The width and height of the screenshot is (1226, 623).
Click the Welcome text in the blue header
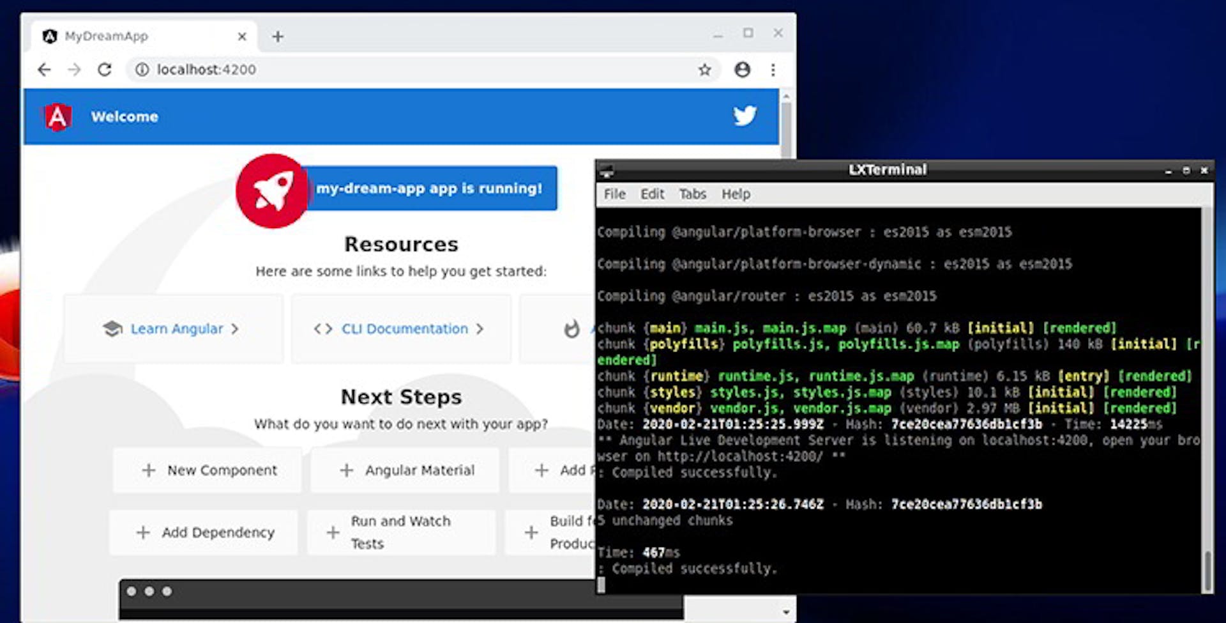(125, 117)
